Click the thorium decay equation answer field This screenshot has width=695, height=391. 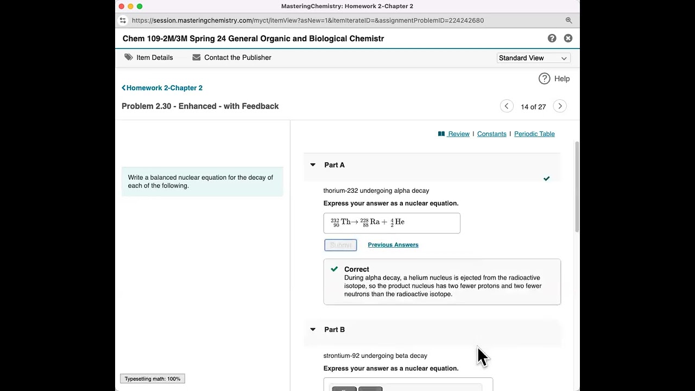pyautogui.click(x=392, y=223)
